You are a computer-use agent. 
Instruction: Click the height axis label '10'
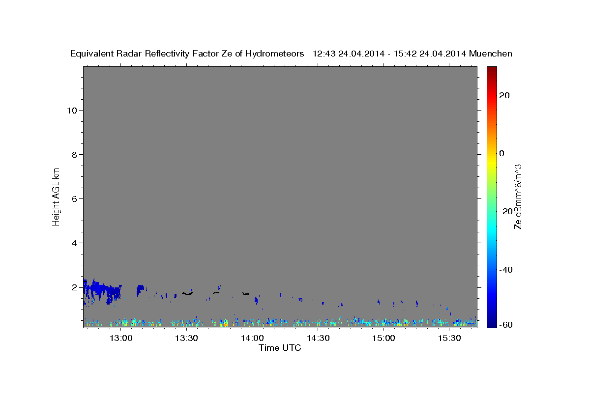(x=71, y=110)
